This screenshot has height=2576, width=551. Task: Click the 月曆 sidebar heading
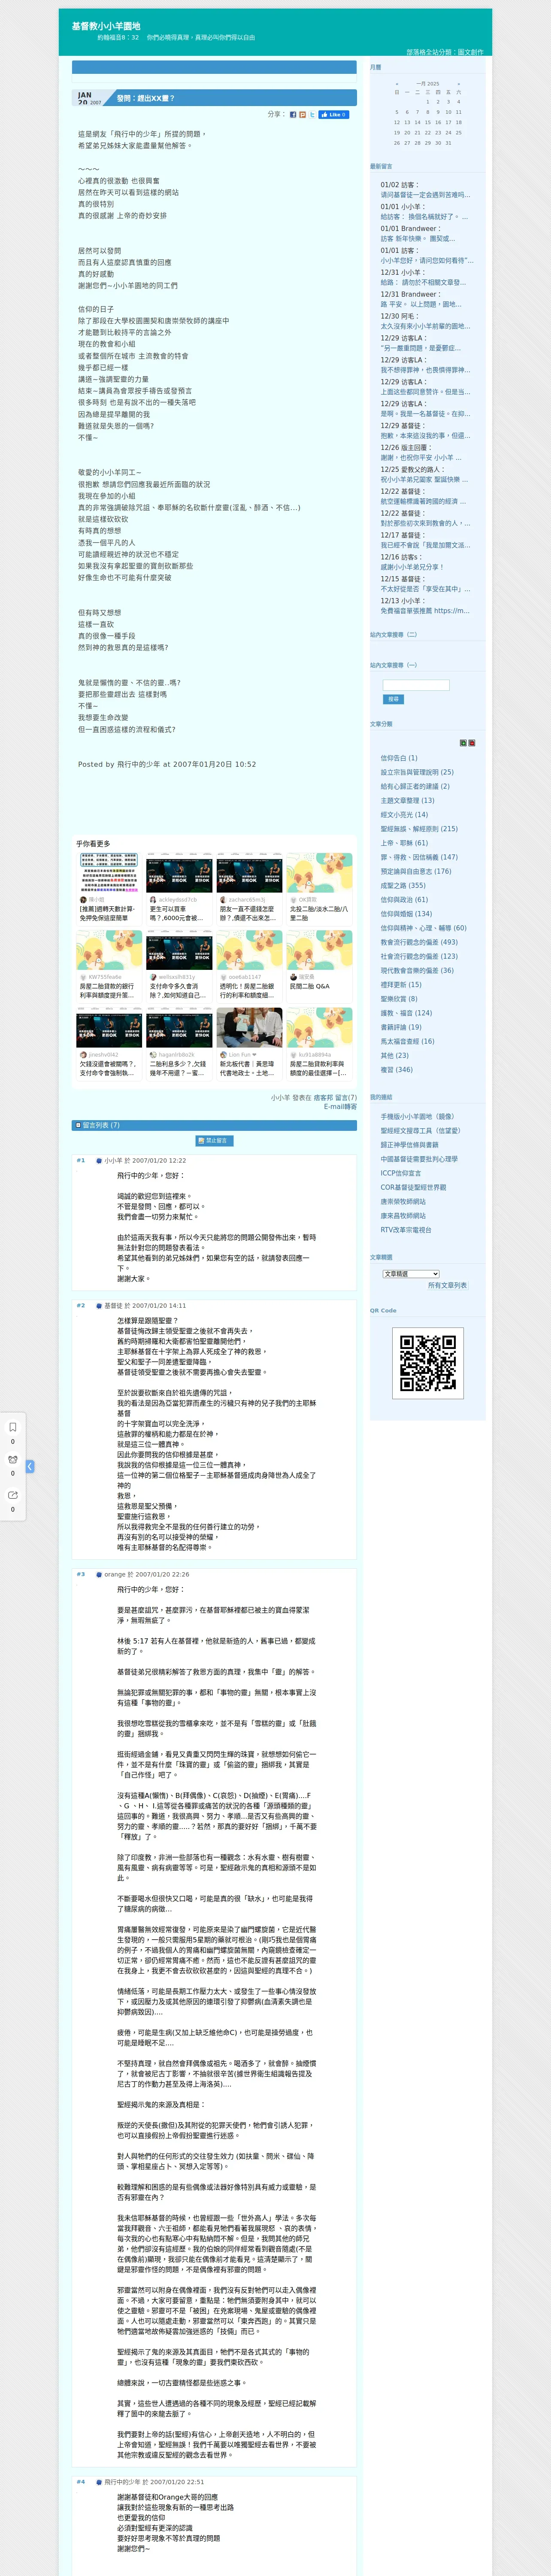coord(376,67)
